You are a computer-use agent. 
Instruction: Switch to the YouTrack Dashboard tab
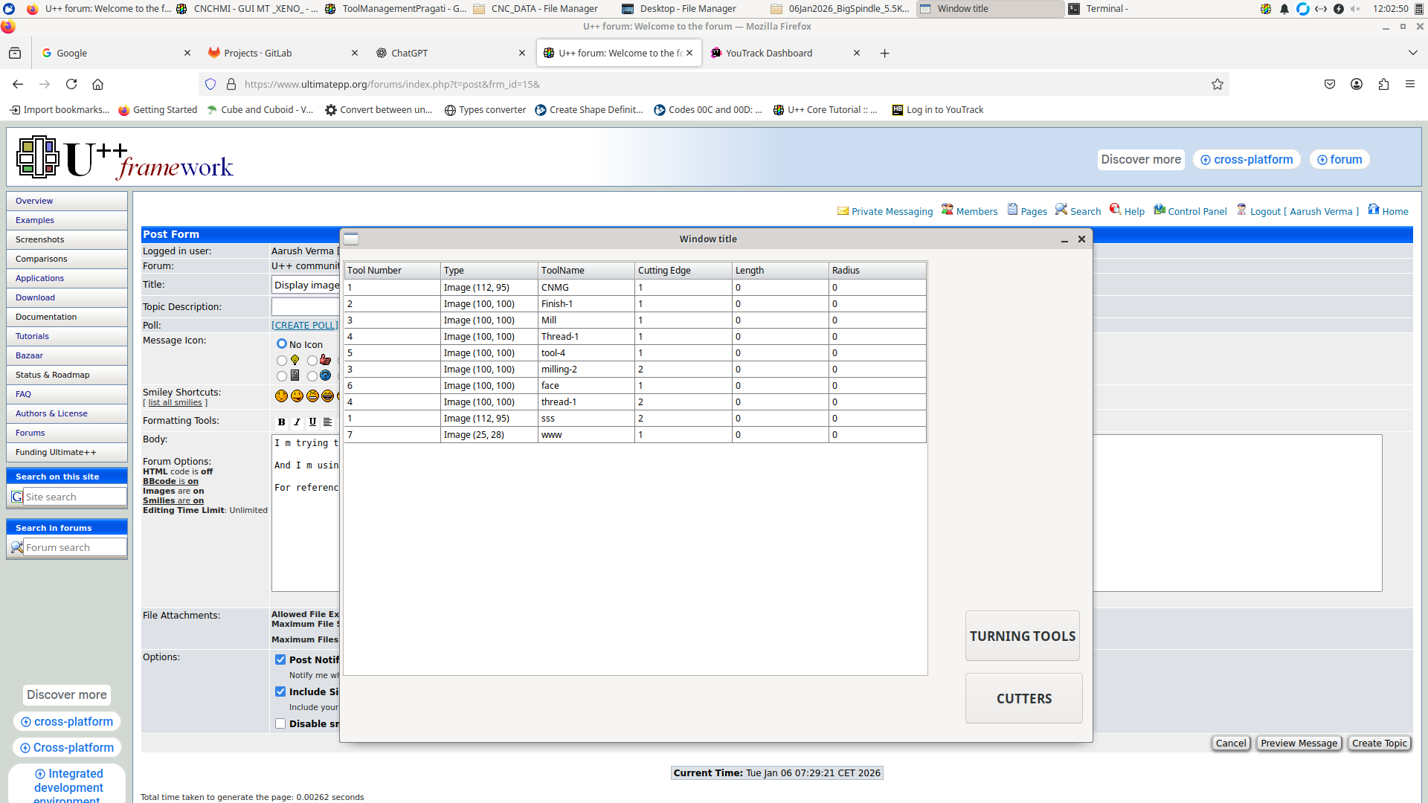[x=769, y=53]
